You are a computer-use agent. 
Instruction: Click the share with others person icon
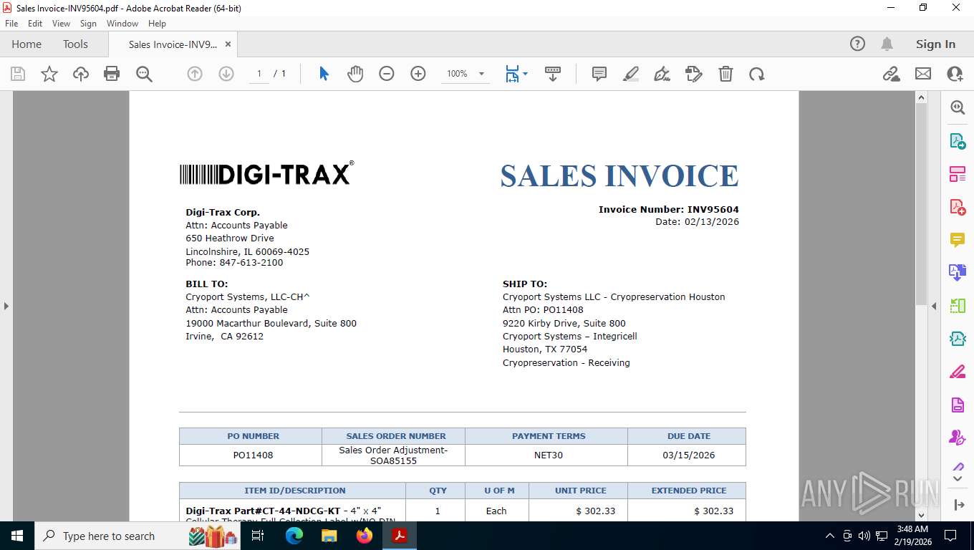955,74
